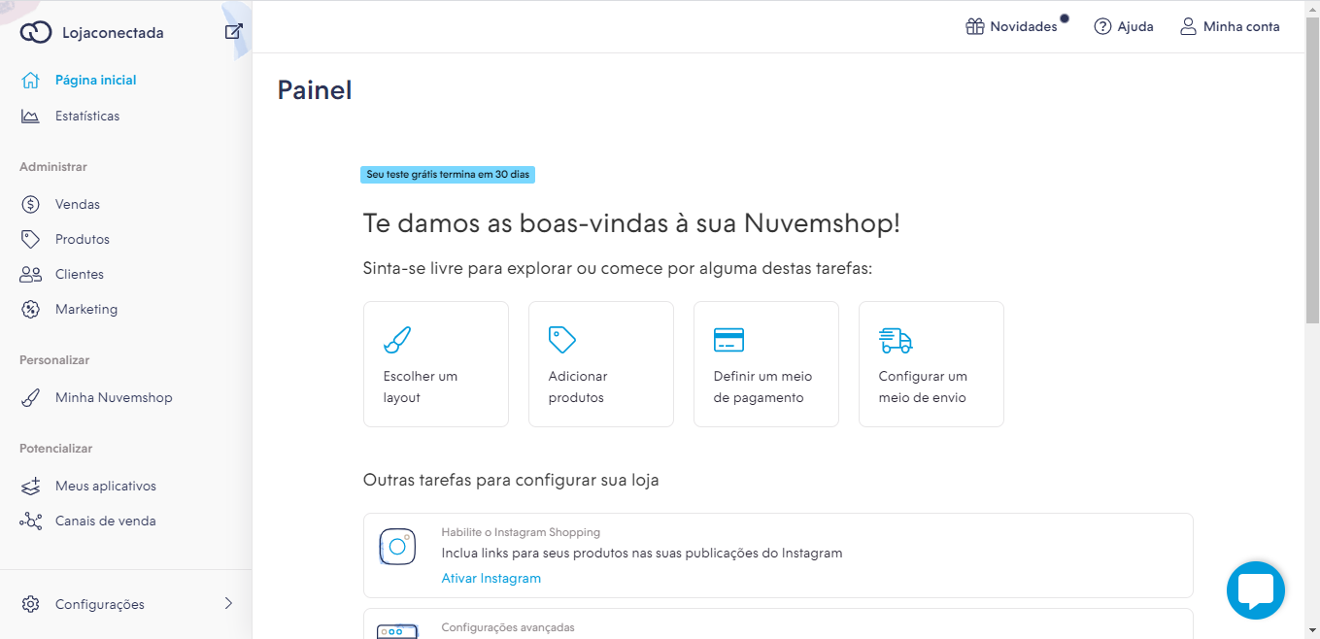Click the Habilite o Instagram Shopping title
Image resolution: width=1320 pixels, height=639 pixels.
pyautogui.click(x=521, y=532)
